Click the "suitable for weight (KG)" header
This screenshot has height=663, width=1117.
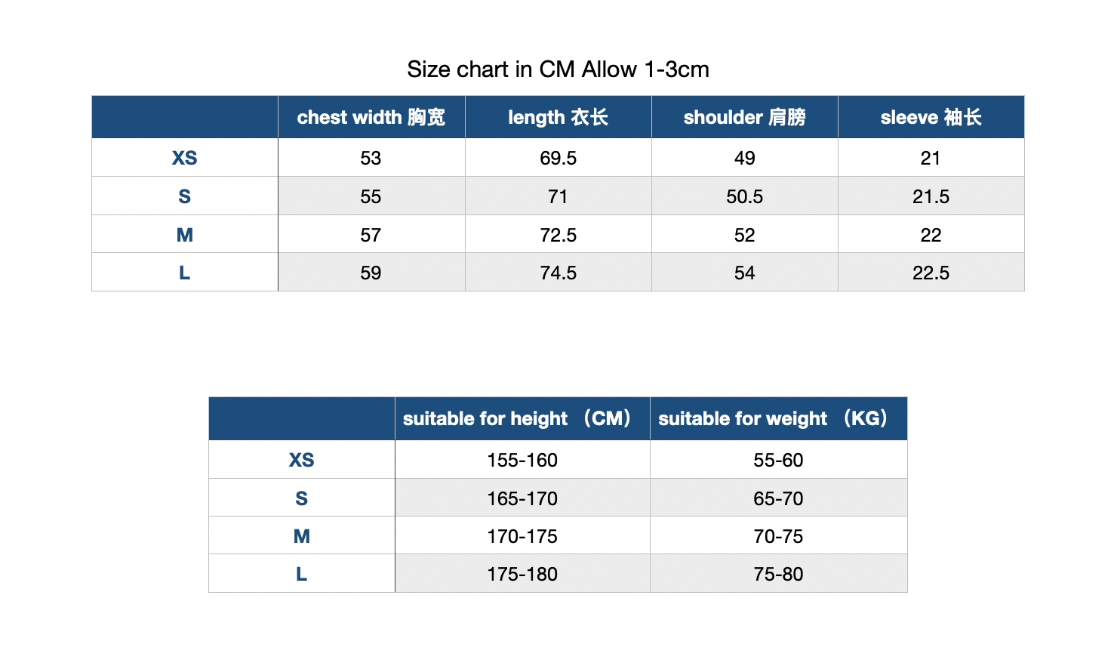point(777,418)
